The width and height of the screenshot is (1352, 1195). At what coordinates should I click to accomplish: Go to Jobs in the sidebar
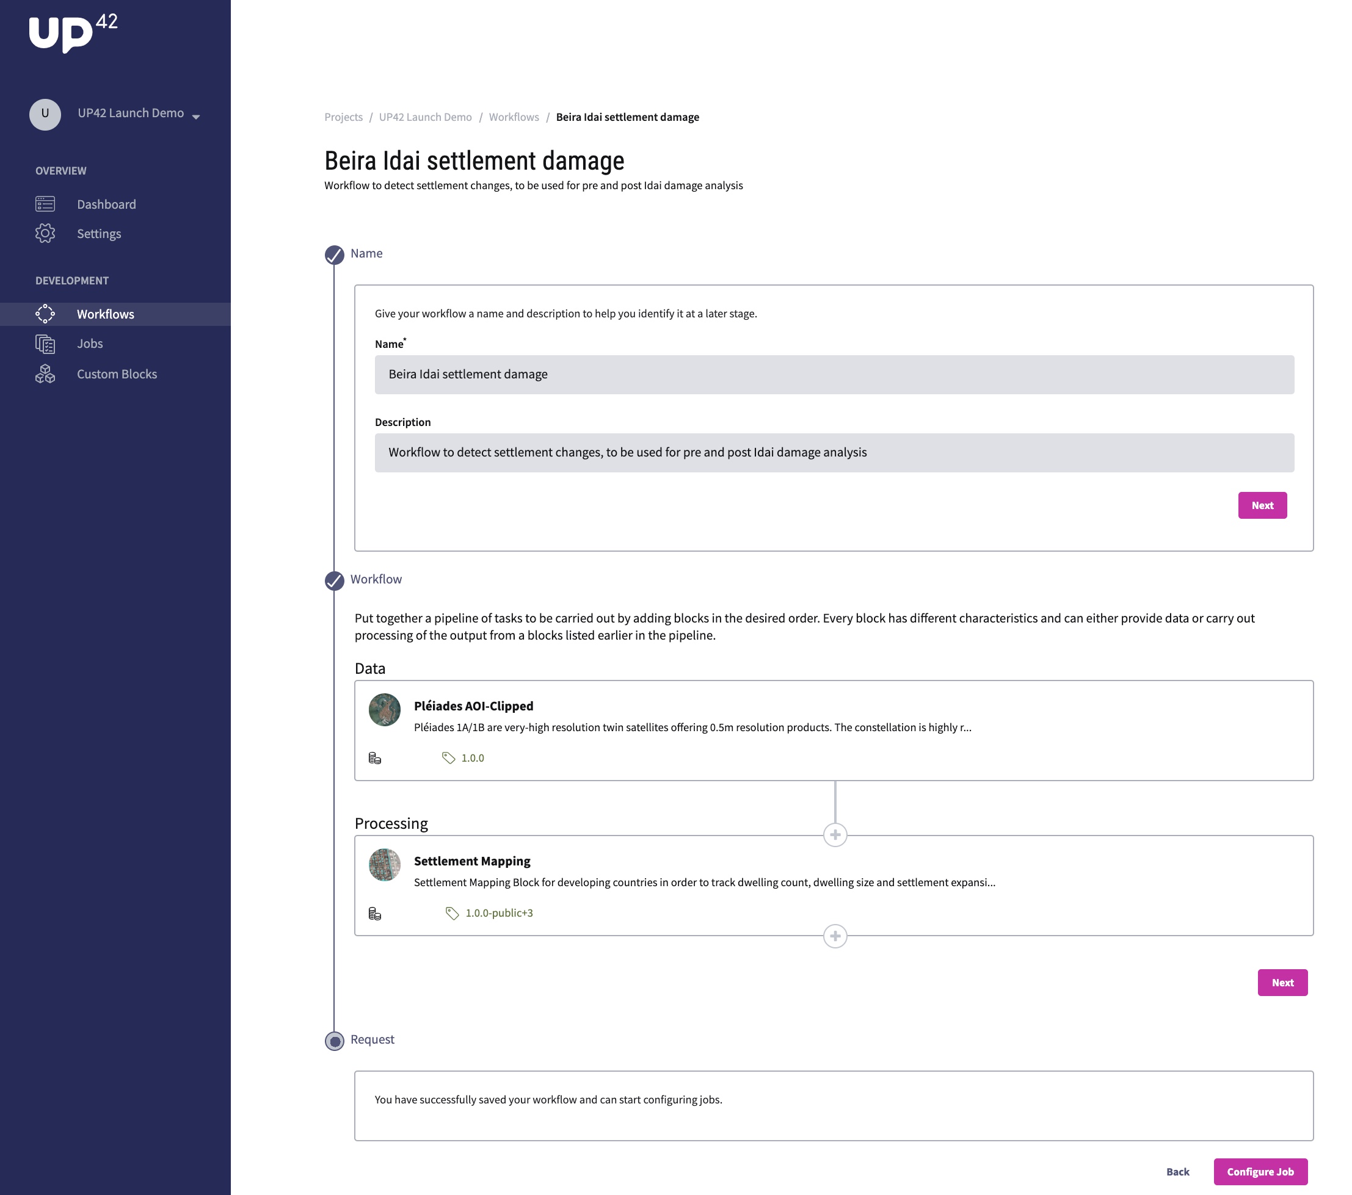90,344
